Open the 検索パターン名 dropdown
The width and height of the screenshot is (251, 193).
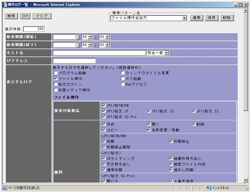click(x=184, y=18)
